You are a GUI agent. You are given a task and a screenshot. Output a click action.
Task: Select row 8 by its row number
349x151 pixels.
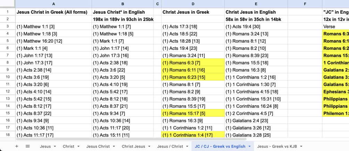point(8,63)
